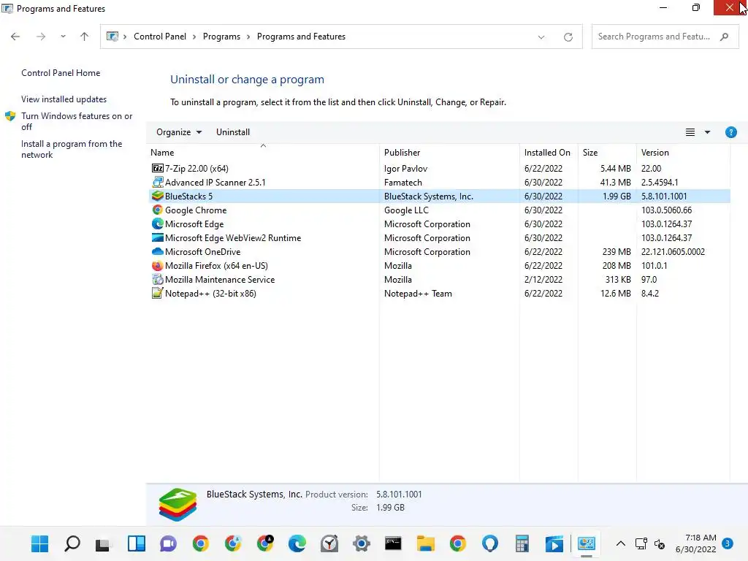The width and height of the screenshot is (748, 561).
Task: Select the BlueStacks 5 row
Action: pos(439,196)
